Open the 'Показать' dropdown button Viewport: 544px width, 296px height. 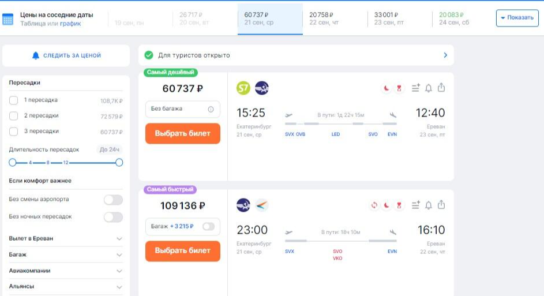point(517,18)
